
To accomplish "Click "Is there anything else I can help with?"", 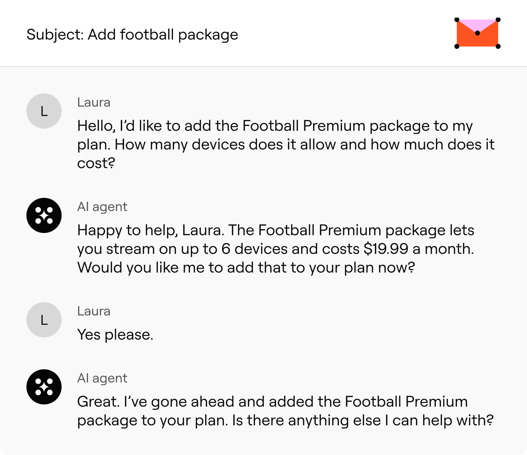I will (x=363, y=420).
